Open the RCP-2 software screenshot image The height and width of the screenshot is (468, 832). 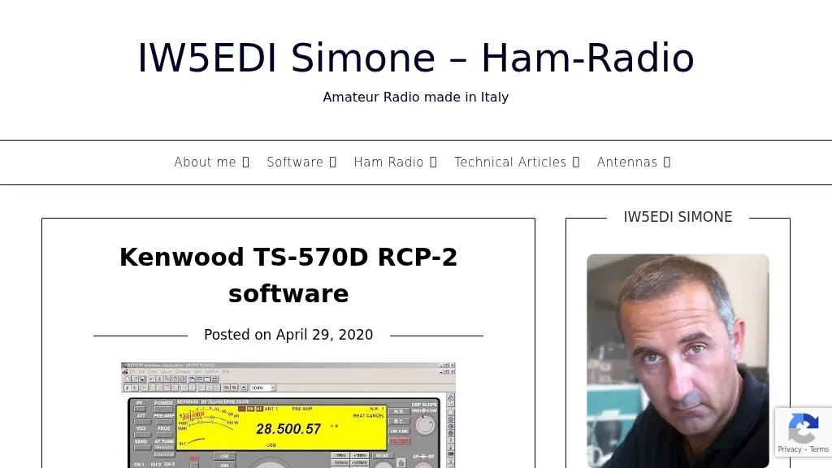(x=288, y=415)
